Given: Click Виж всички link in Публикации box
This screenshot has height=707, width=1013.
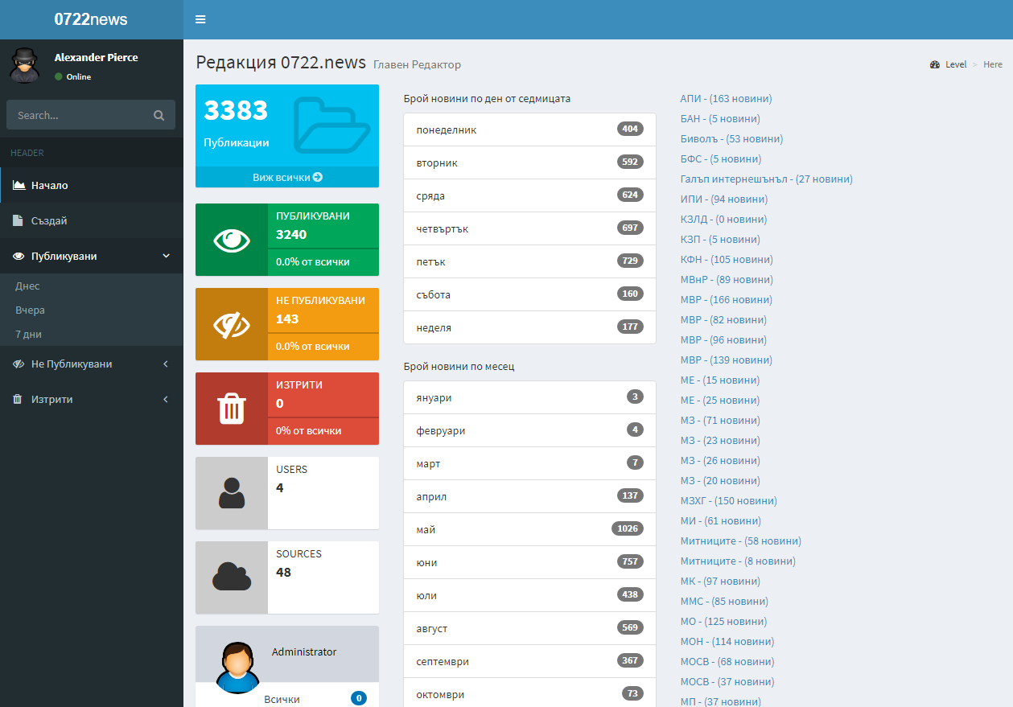Looking at the screenshot, I should click(x=287, y=177).
